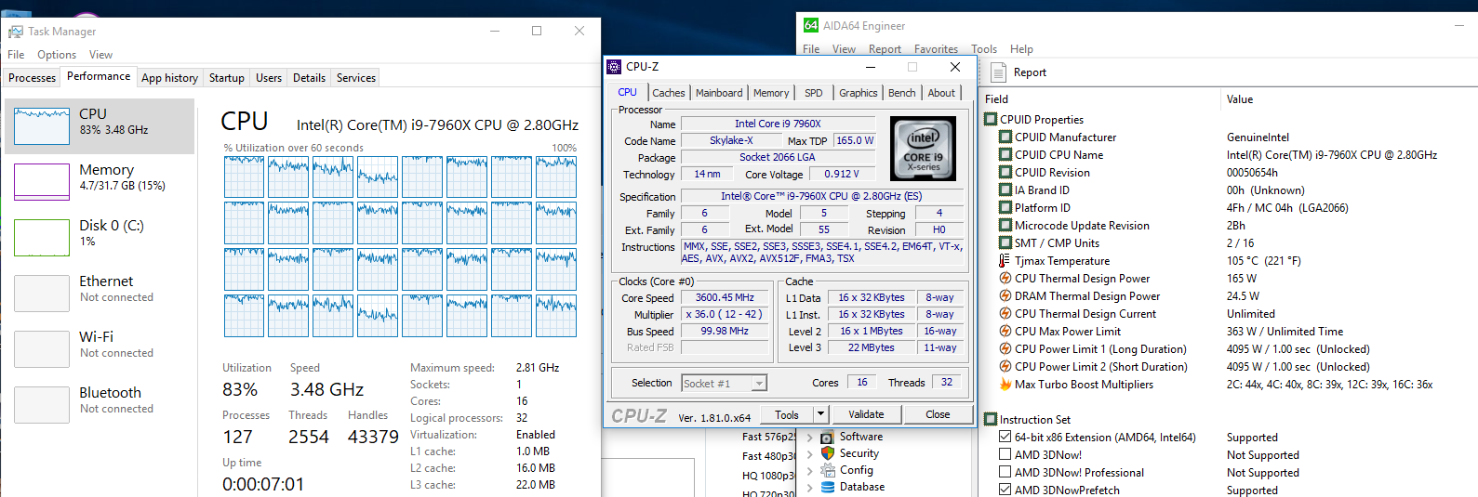
Task: Open the Graphics tab in CPU-Z
Action: (x=858, y=93)
